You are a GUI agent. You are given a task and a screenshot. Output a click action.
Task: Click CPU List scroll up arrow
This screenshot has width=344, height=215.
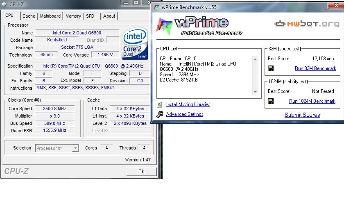click(255, 59)
